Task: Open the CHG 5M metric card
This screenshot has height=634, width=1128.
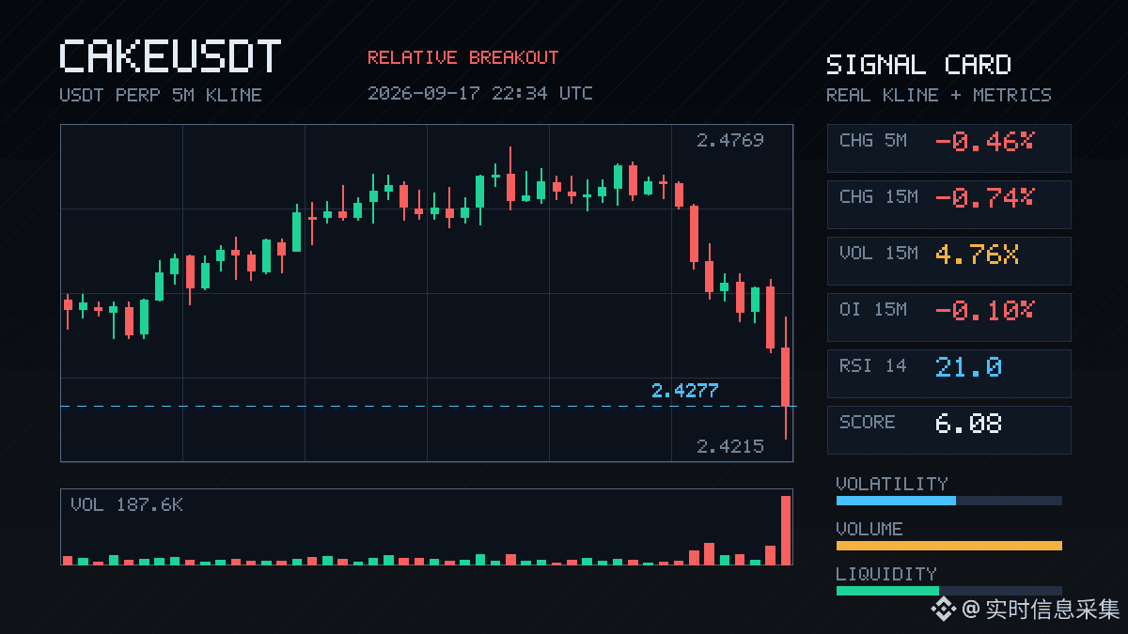Action: click(x=948, y=148)
